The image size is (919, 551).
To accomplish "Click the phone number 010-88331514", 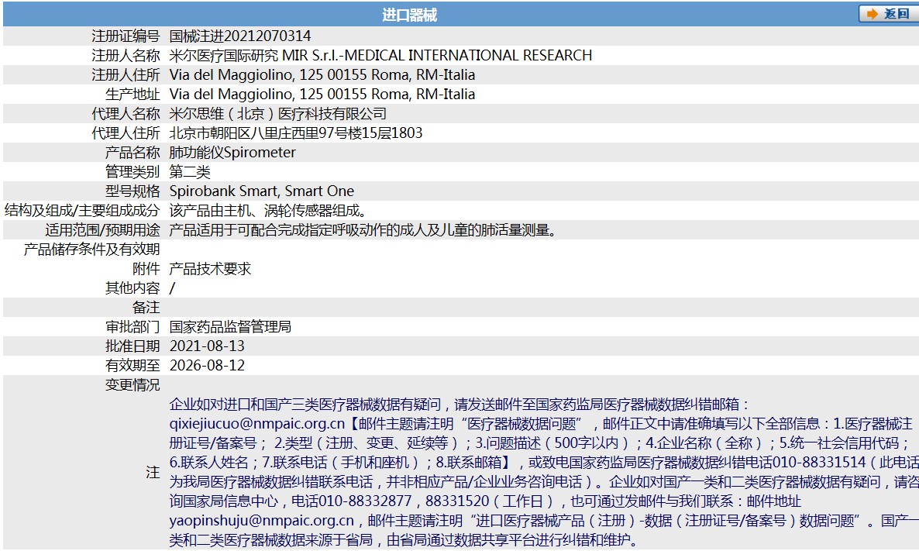I will (x=819, y=463).
